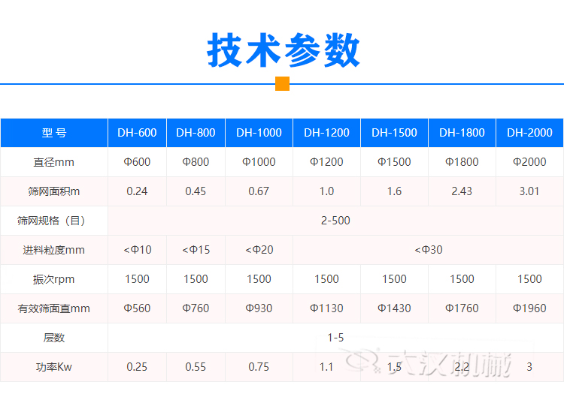
Task: Select the <Φ15 feed size value
Action: (x=196, y=250)
